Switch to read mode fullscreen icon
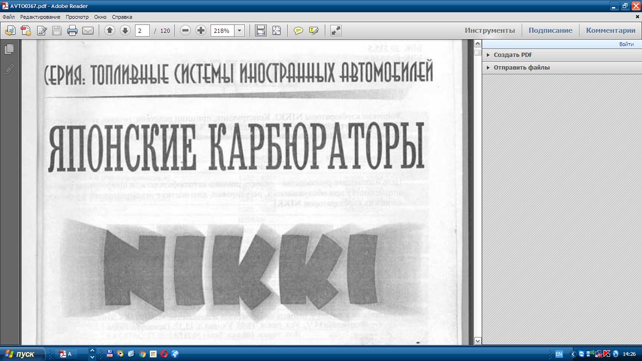642x361 pixels. coord(336,31)
